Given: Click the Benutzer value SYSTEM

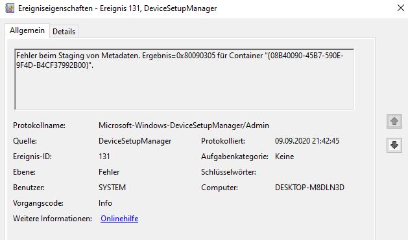Looking at the screenshot, I should [112, 188].
